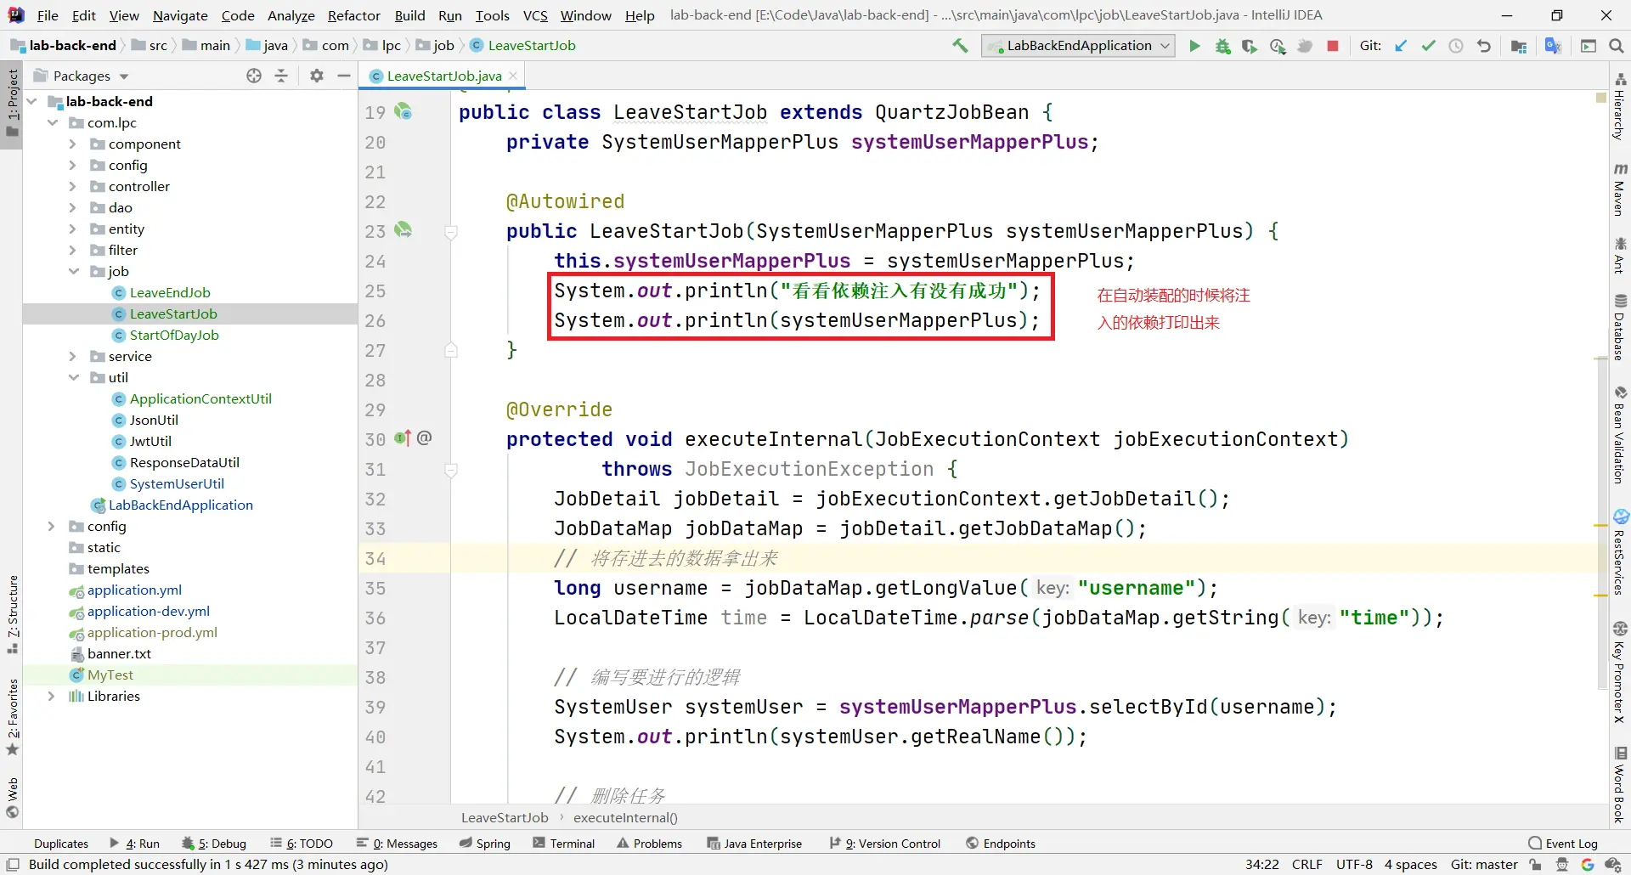Screen dimensions: 1631x875
Task: Close the LeaveStartJob.java tab
Action: 513,76
